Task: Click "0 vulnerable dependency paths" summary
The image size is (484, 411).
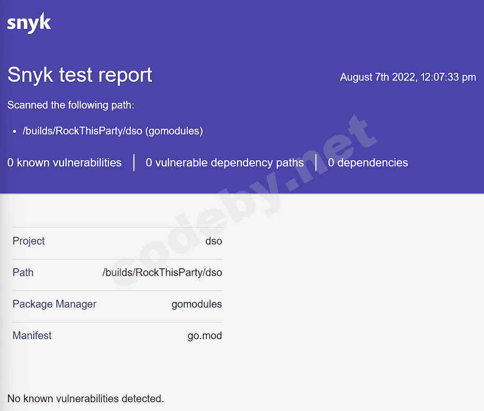Action: click(x=224, y=163)
